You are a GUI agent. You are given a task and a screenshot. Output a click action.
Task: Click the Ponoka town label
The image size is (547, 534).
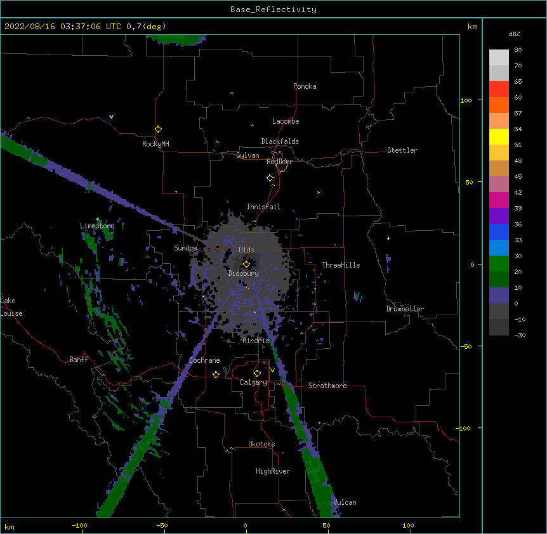[305, 86]
